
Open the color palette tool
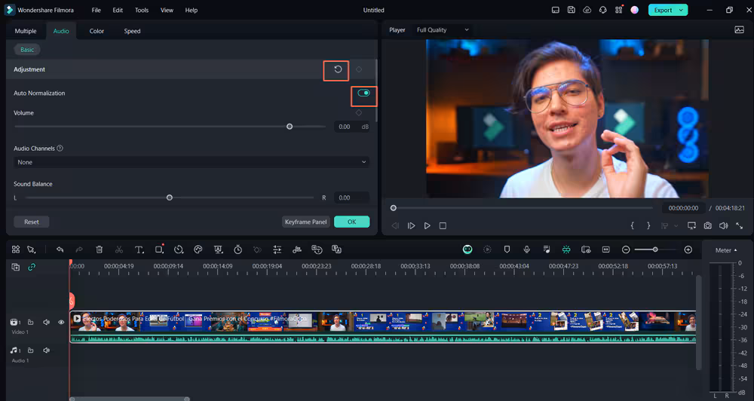tap(198, 249)
